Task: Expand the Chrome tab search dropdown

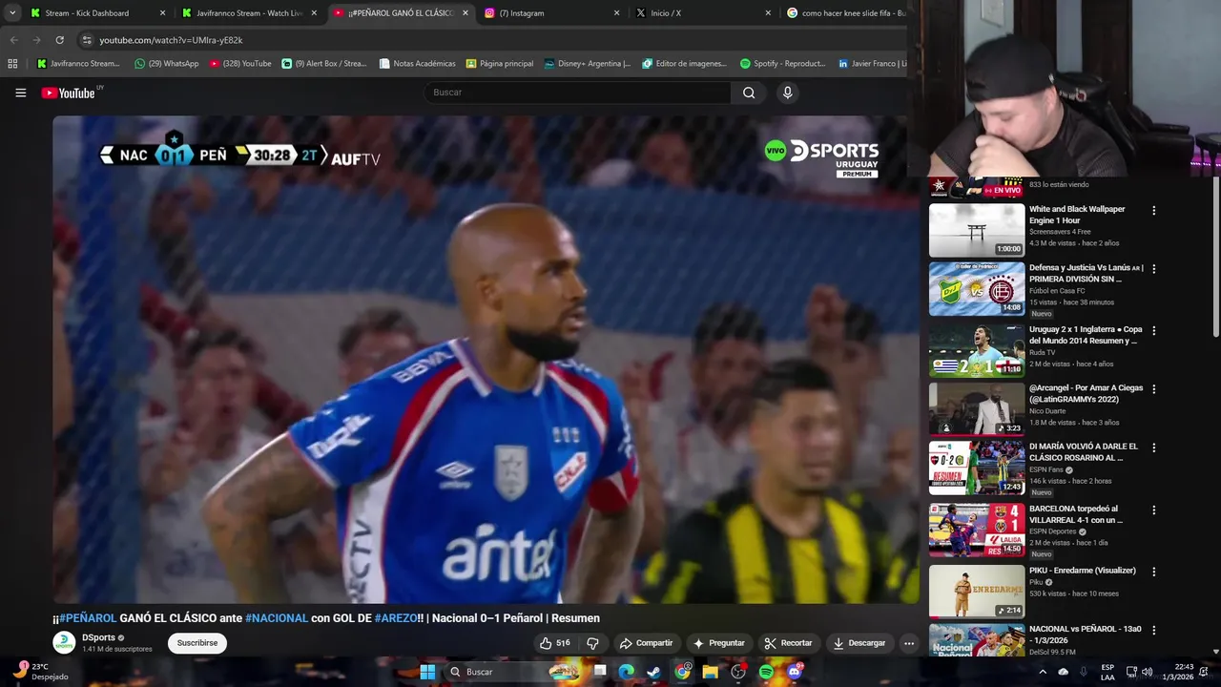Action: tap(12, 13)
